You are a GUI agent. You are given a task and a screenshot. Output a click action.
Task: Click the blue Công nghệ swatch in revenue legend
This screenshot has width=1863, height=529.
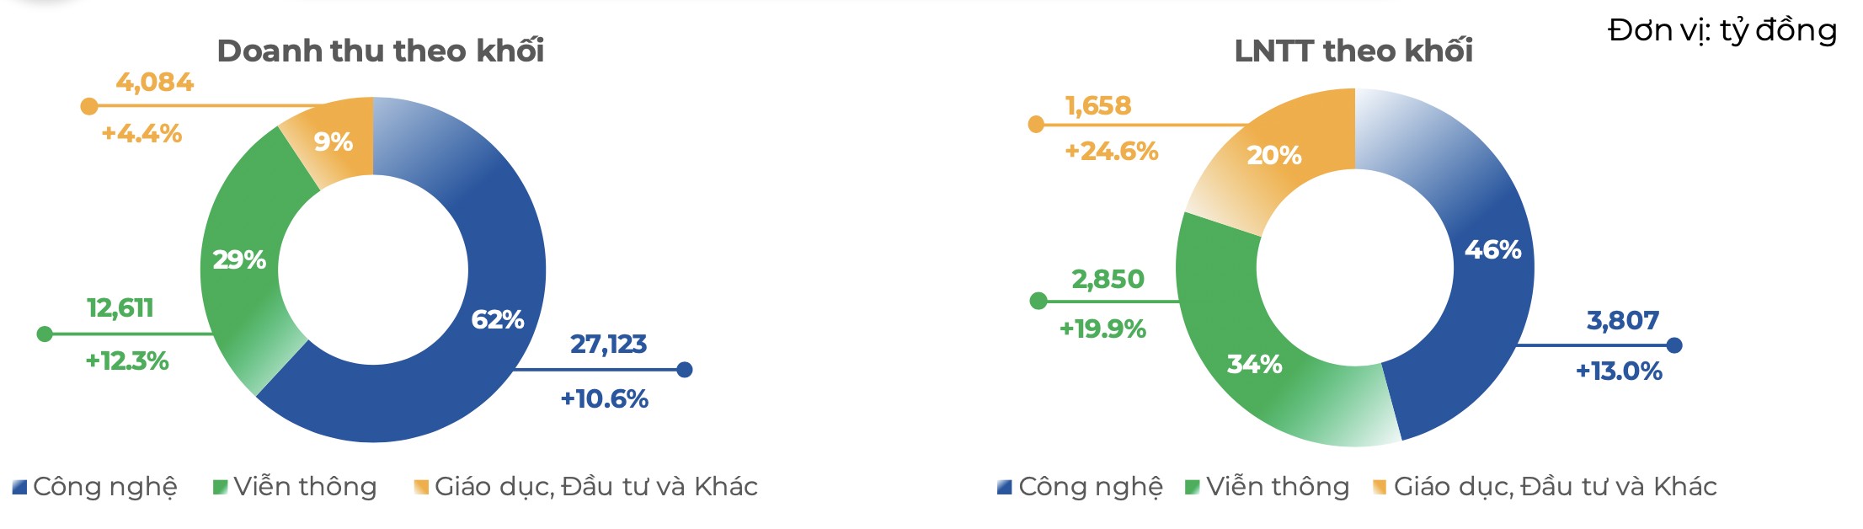20,487
